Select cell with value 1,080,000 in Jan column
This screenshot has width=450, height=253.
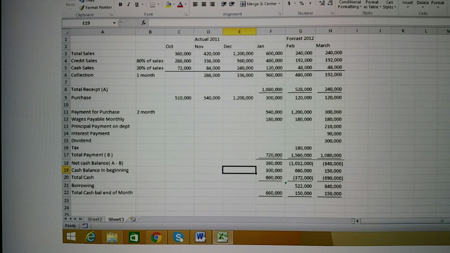[270, 89]
